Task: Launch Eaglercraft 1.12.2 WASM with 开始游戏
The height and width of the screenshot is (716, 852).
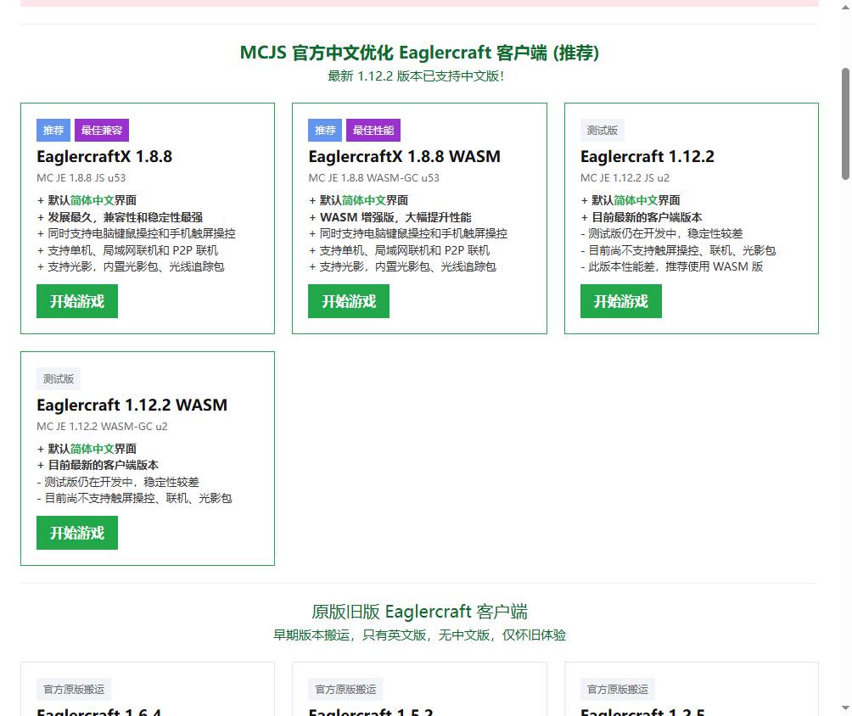Action: pyautogui.click(x=77, y=533)
